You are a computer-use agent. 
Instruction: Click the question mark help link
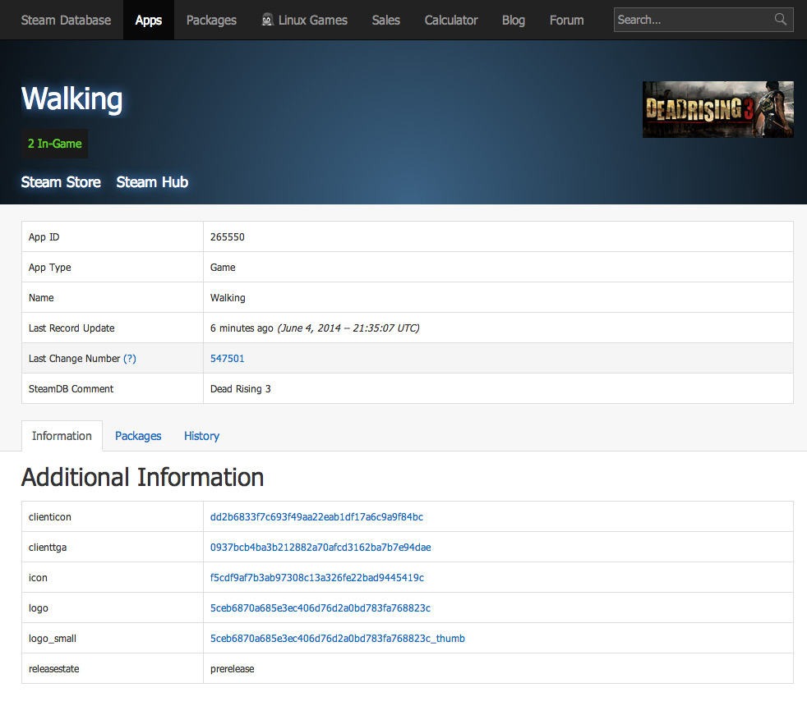[130, 359]
